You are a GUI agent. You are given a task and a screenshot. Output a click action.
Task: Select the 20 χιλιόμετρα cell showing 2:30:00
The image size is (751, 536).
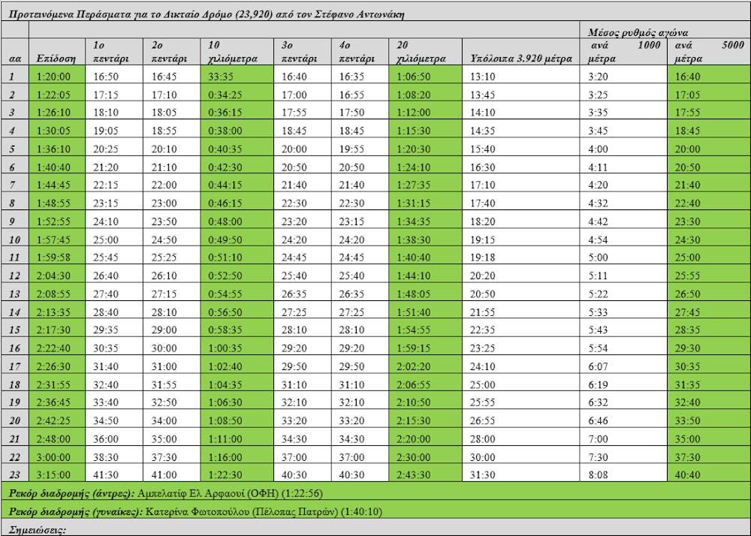point(424,457)
